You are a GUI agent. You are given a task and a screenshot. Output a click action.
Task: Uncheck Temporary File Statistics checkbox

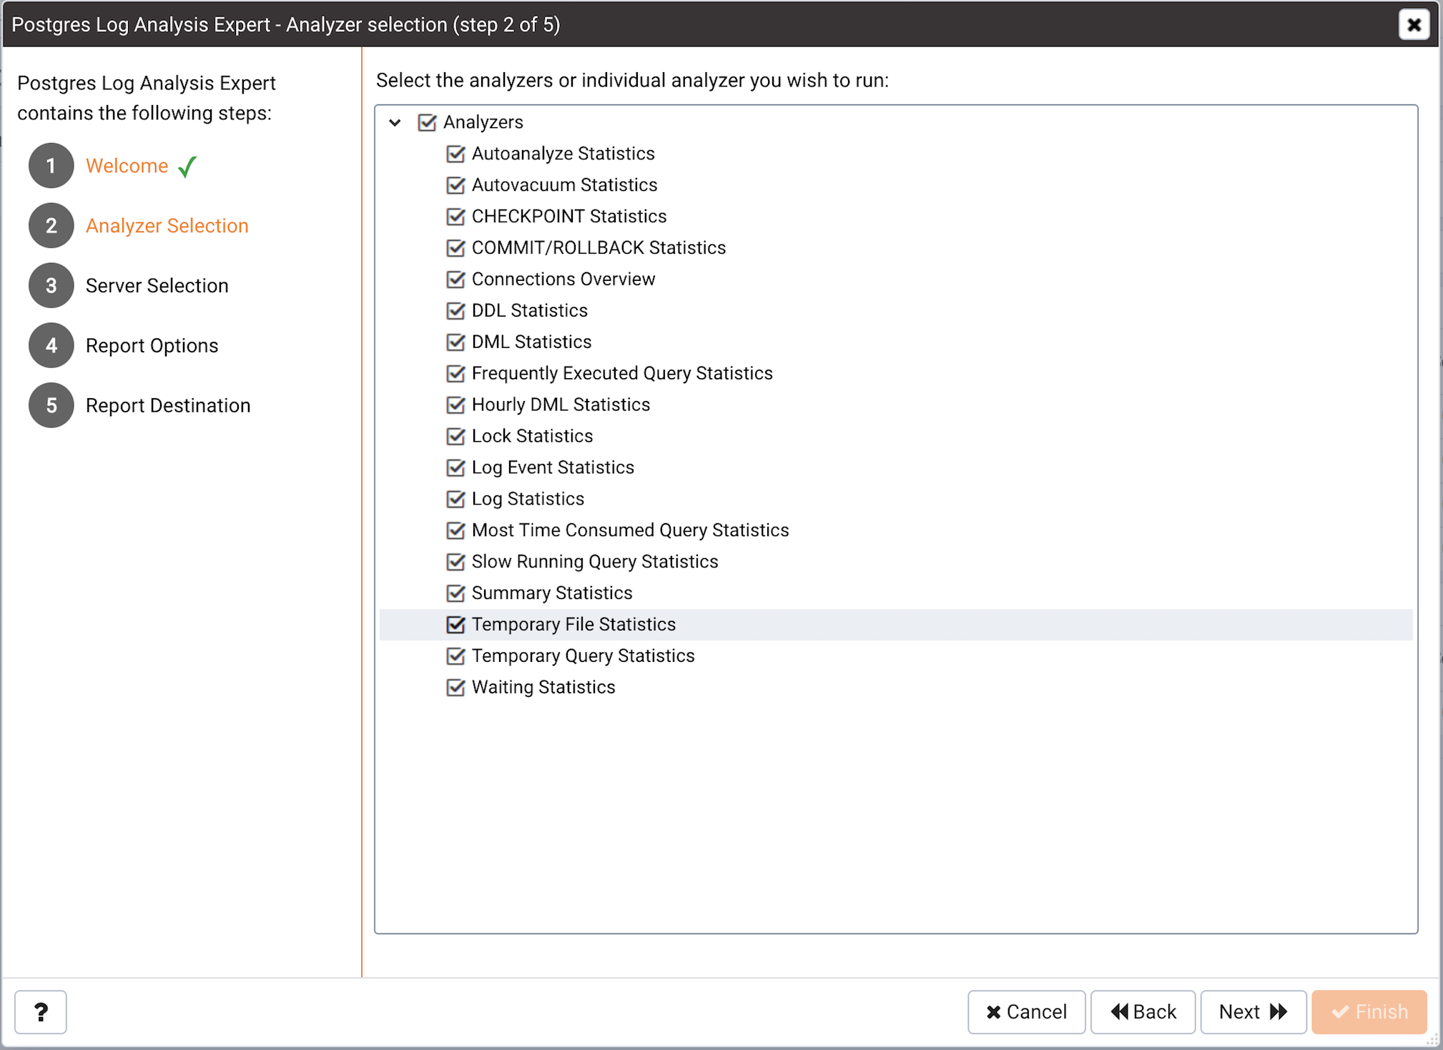[x=455, y=625]
